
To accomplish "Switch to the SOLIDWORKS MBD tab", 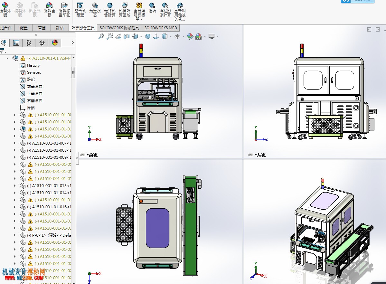I will [161, 28].
